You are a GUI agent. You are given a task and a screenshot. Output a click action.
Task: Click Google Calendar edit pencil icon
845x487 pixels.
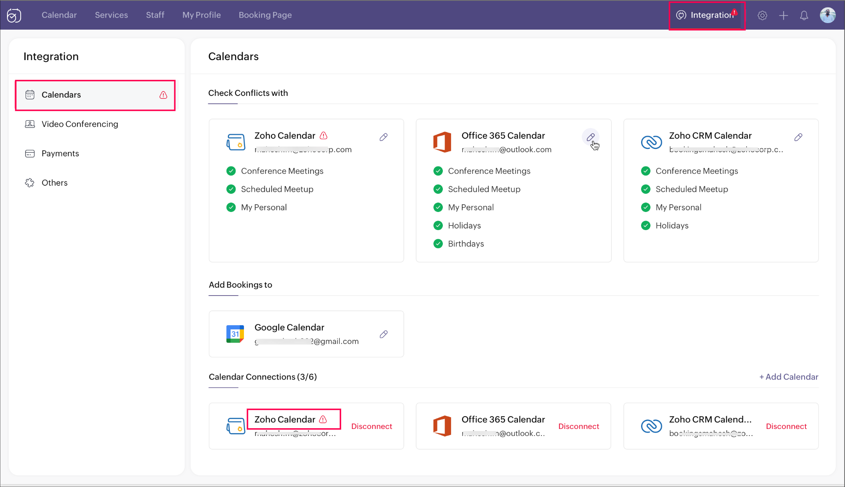click(384, 334)
